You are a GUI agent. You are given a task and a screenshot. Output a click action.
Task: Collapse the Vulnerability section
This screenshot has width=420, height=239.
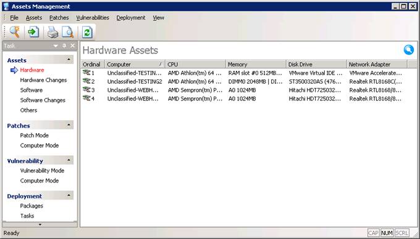69,160
